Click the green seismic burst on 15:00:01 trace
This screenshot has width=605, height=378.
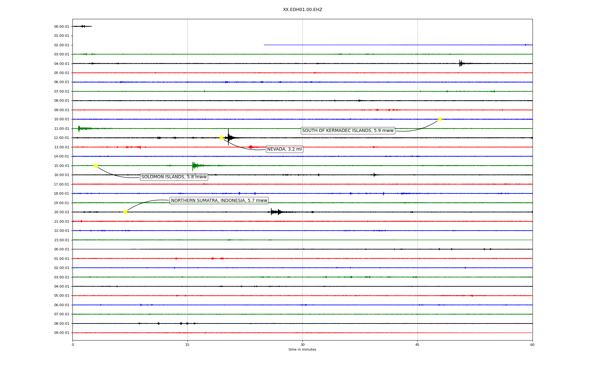194,165
